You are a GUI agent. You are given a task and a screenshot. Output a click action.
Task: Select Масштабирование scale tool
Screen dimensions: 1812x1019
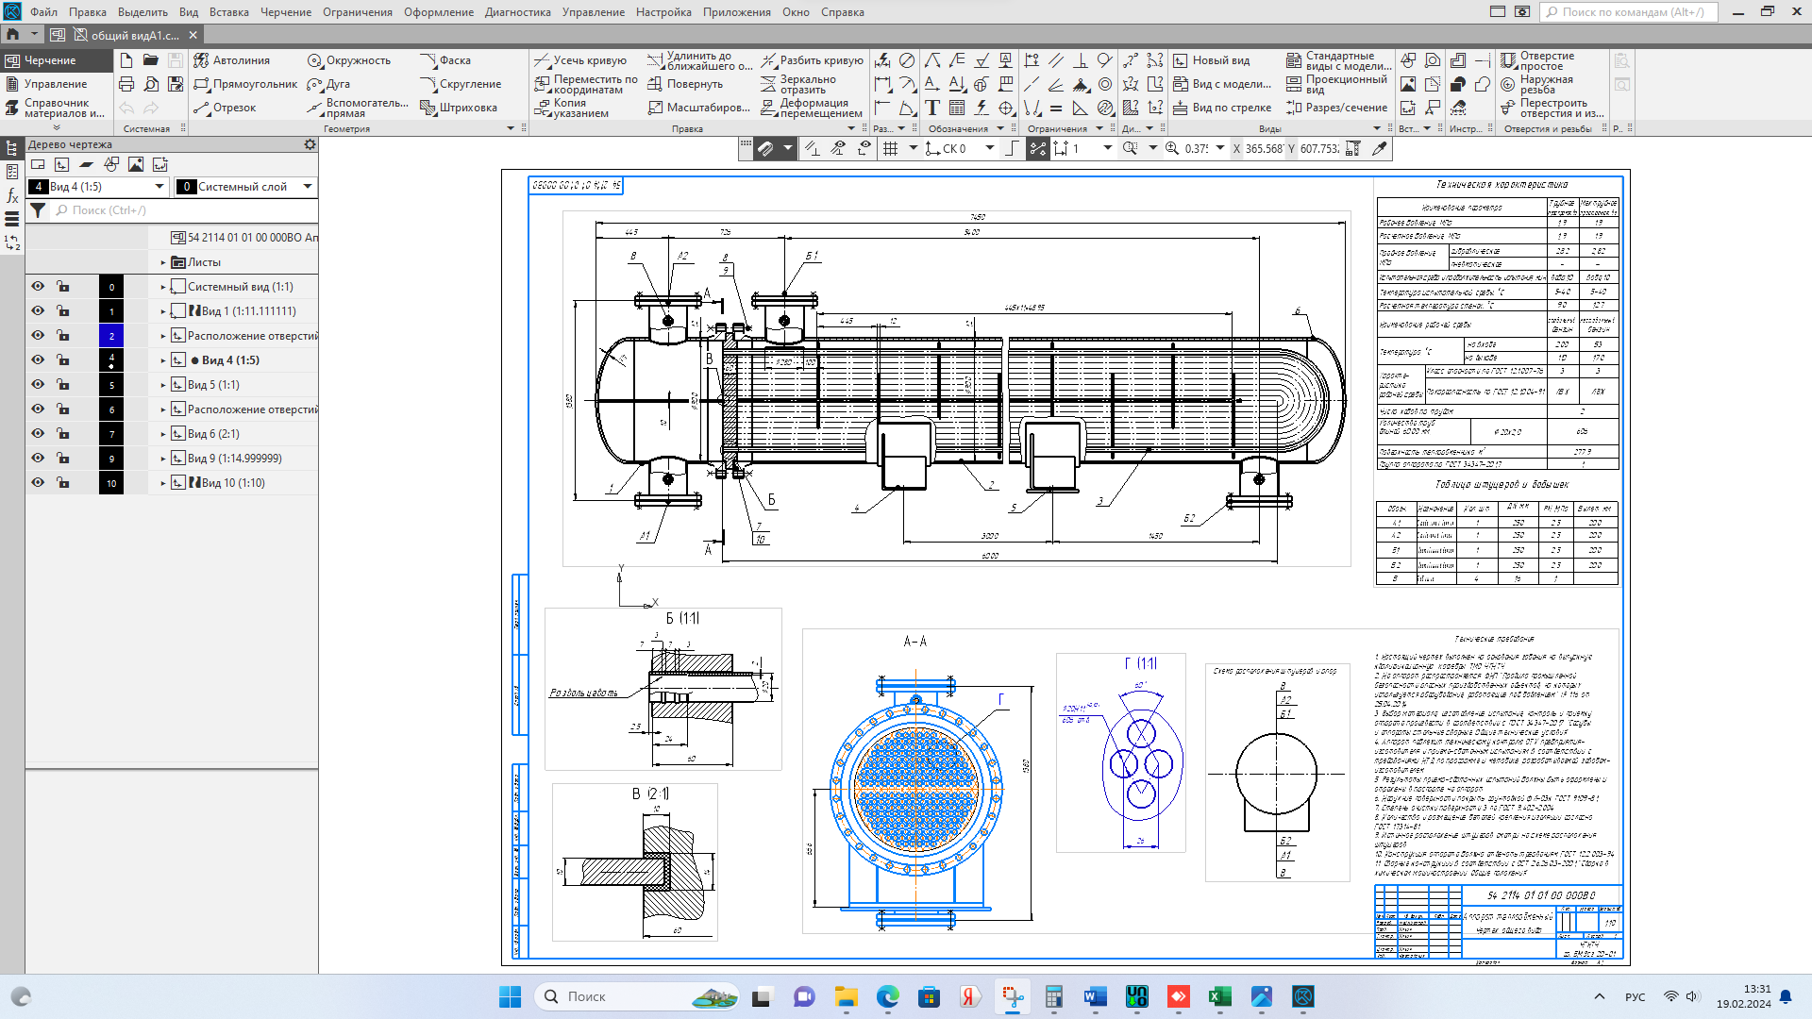pos(698,108)
